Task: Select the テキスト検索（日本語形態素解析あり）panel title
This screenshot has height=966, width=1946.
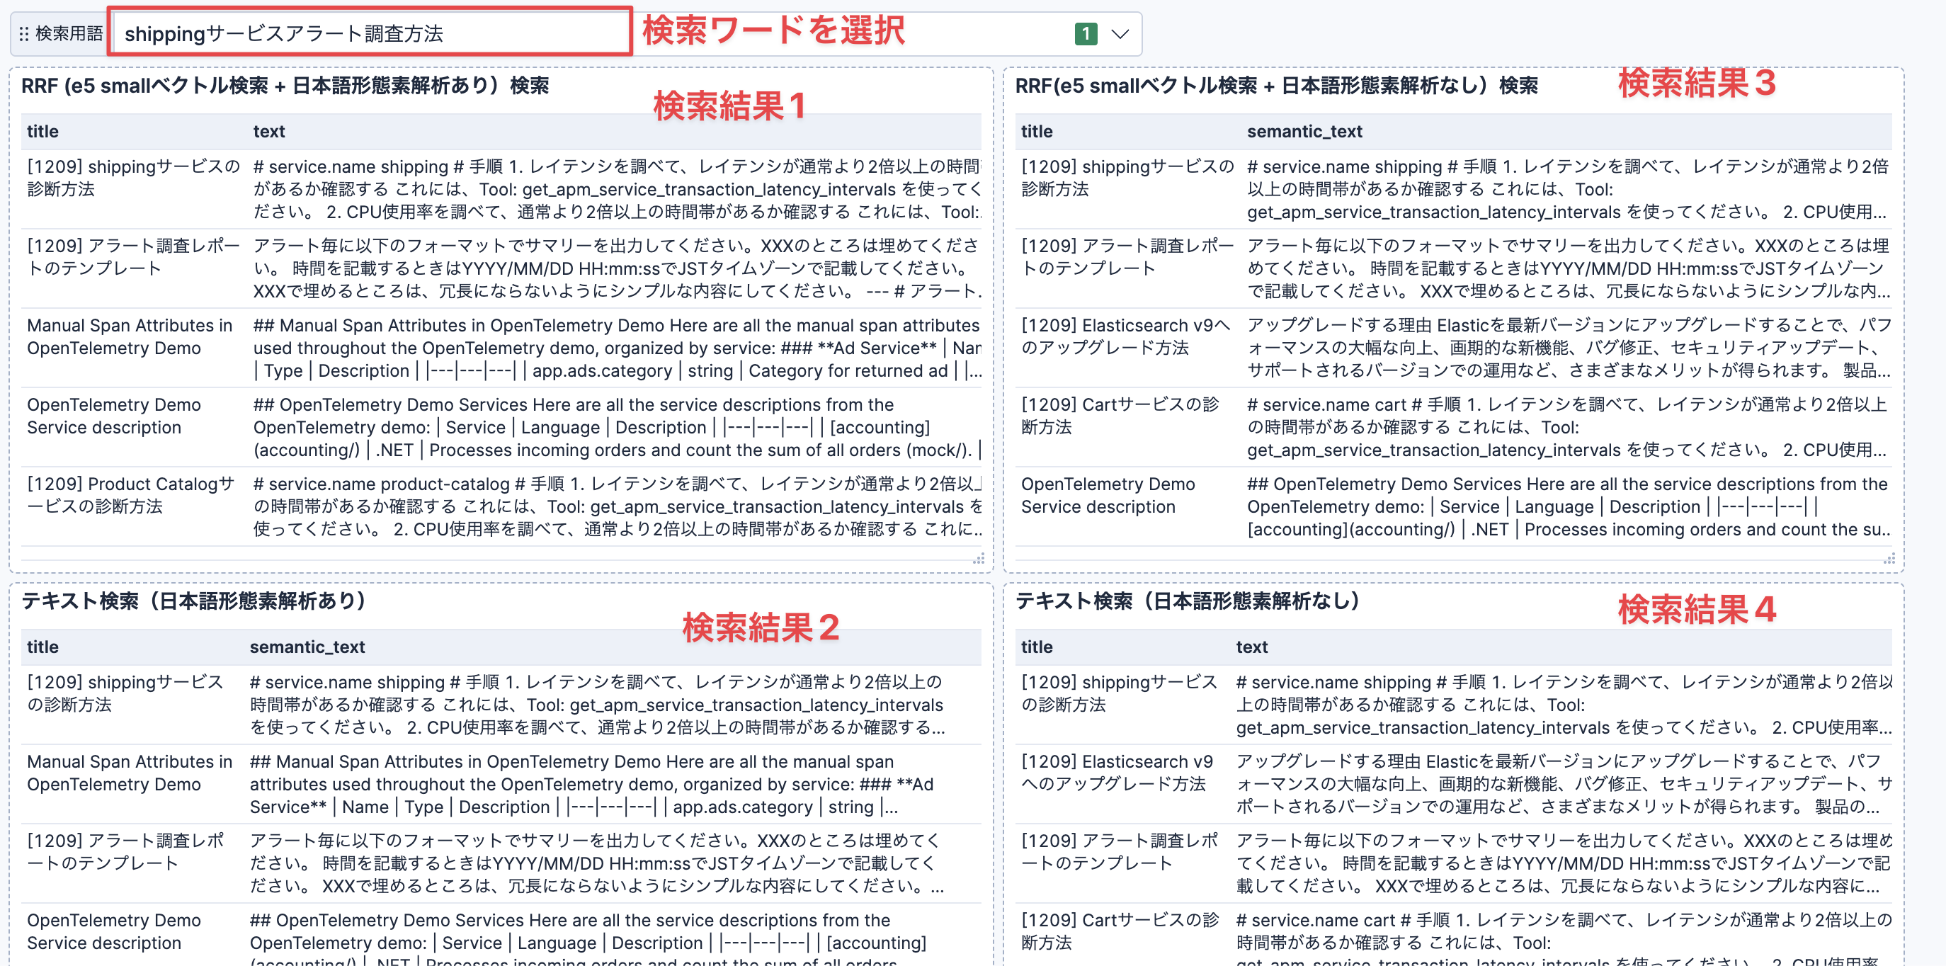Action: [x=193, y=601]
